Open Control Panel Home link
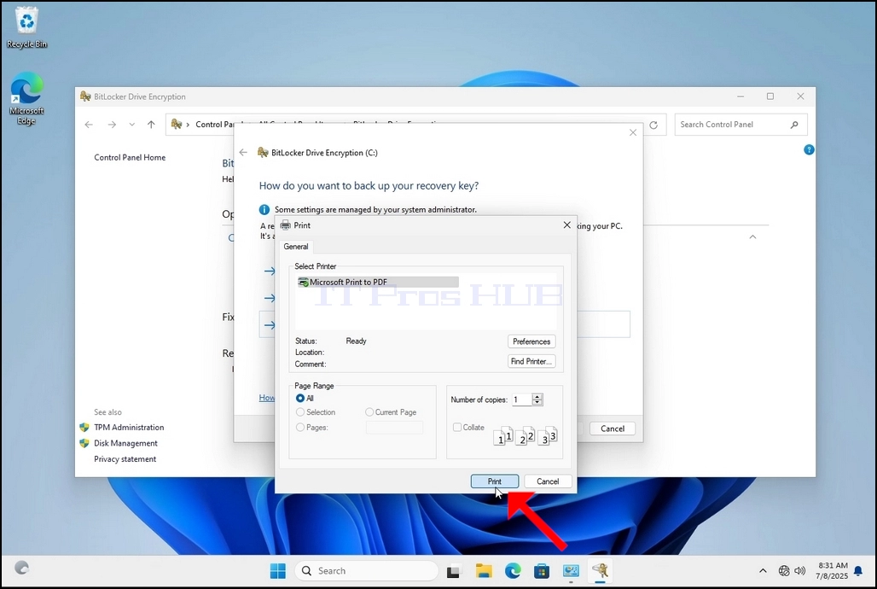This screenshot has height=589, width=877. [130, 157]
